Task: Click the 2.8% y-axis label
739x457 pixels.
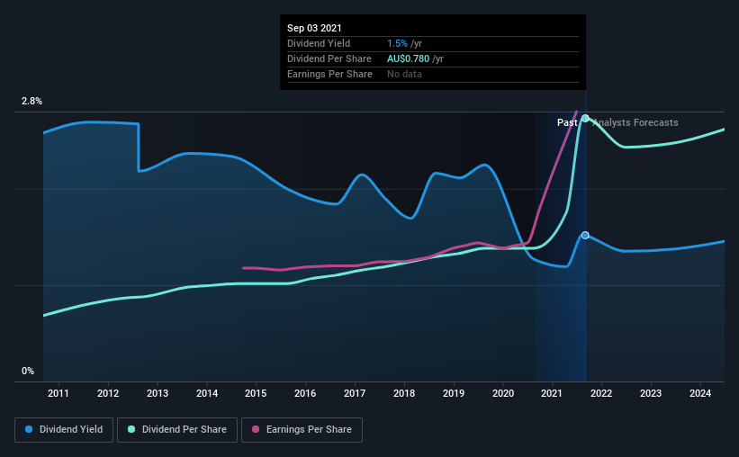Action: tap(32, 102)
